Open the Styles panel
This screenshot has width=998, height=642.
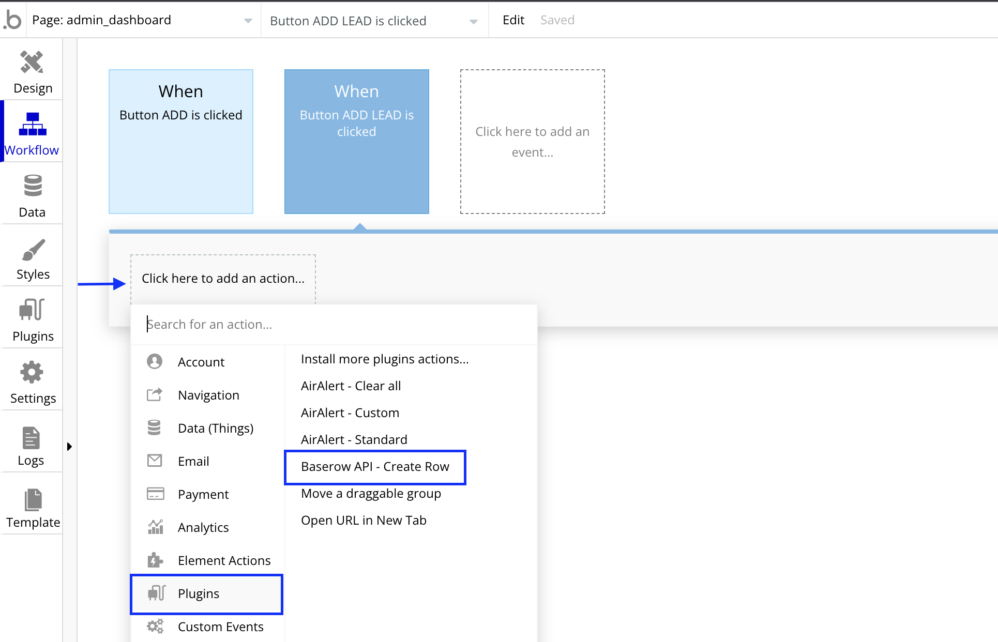[x=32, y=256]
